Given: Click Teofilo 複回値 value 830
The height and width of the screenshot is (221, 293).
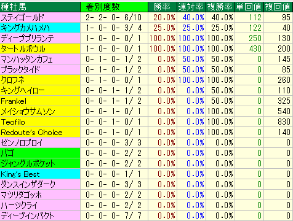Looking at the screenshot, I should point(284,122).
